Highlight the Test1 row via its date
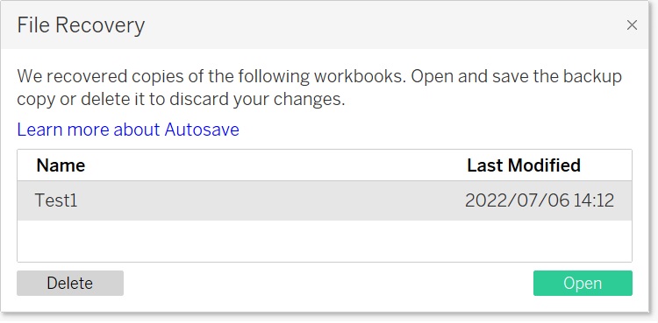Screen dimensions: 658x323 pos(540,200)
